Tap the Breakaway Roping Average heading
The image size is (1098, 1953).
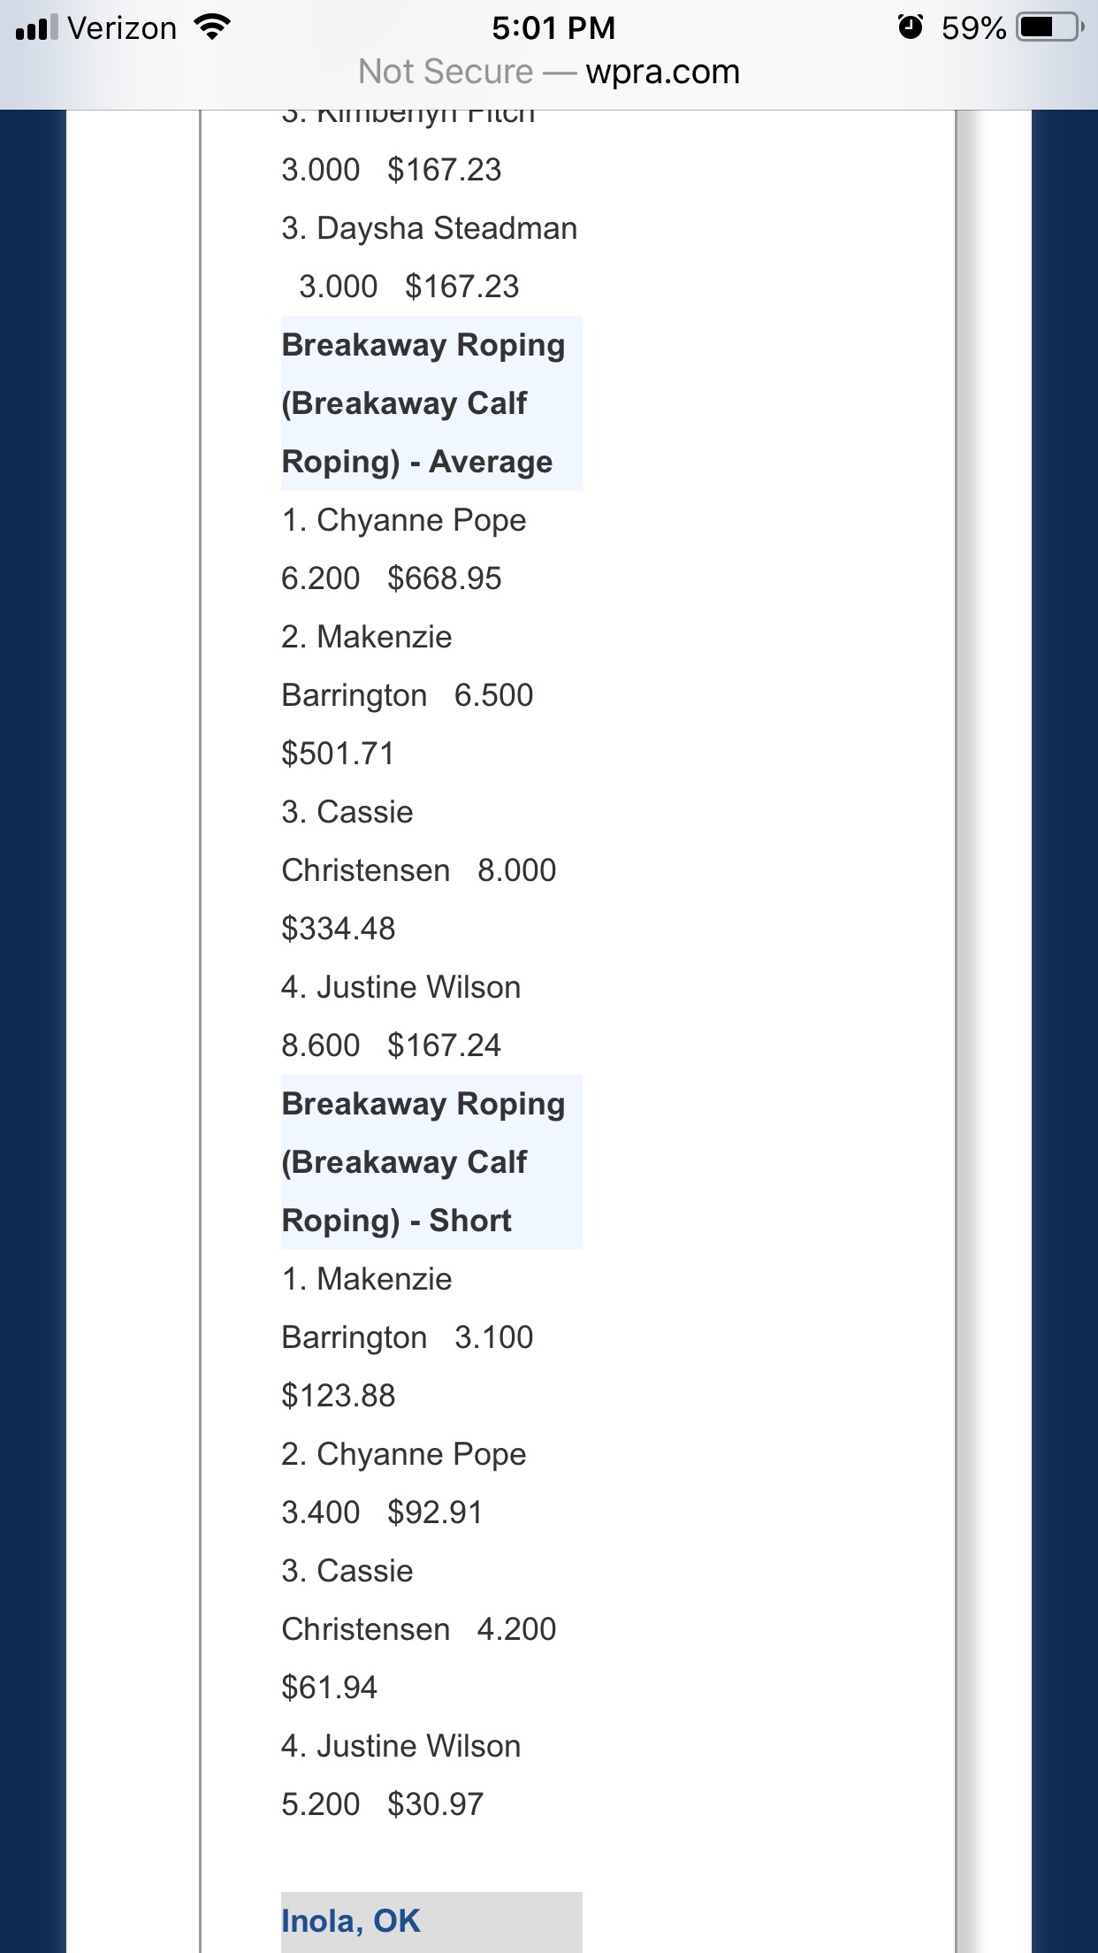[x=423, y=403]
